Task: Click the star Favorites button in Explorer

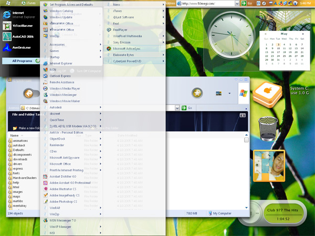Action: [197, 93]
